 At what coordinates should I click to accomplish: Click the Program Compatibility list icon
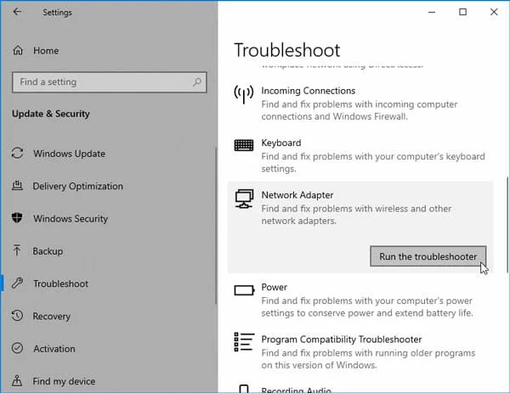coord(244,342)
